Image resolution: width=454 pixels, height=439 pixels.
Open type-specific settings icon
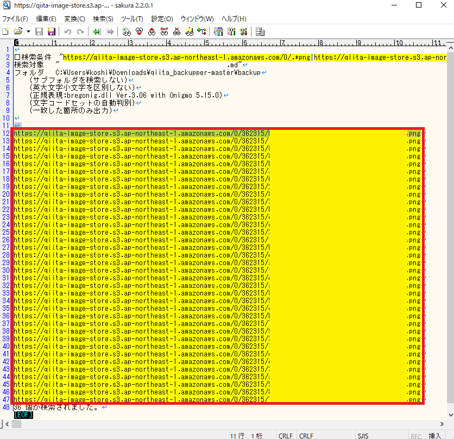tap(231, 32)
